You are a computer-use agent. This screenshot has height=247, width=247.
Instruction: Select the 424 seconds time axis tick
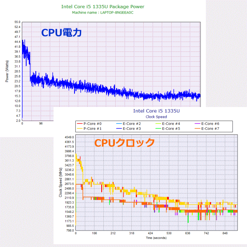pos(150,233)
